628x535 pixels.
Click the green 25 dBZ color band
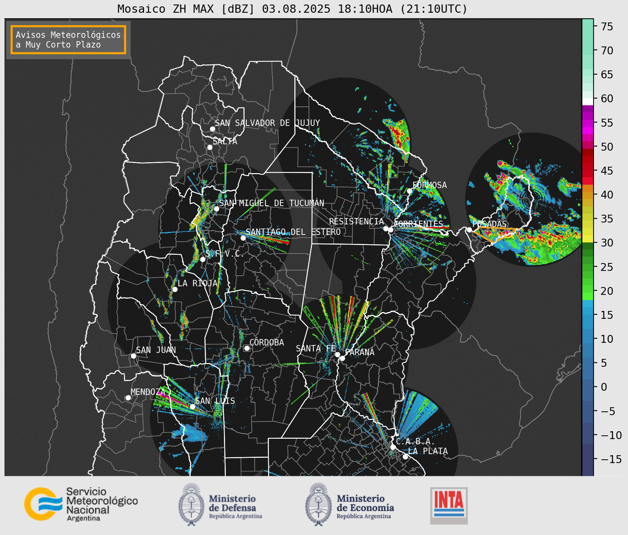pyautogui.click(x=588, y=267)
